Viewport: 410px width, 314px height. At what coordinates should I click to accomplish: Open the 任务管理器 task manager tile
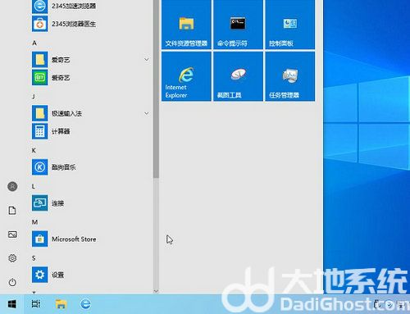[x=290, y=76]
